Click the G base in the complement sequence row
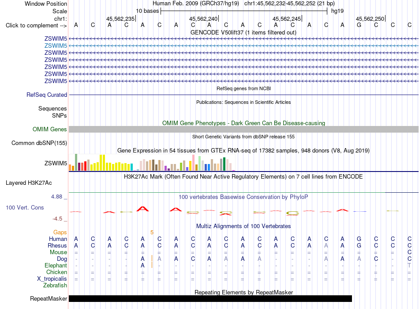The height and width of the screenshot is (309, 419). pos(359,25)
